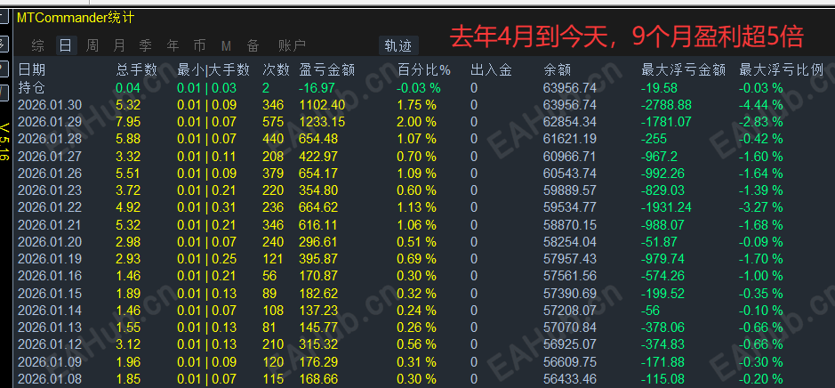This screenshot has width=835, height=388.
Task: Click the 日期 column header
Action: click(x=31, y=69)
